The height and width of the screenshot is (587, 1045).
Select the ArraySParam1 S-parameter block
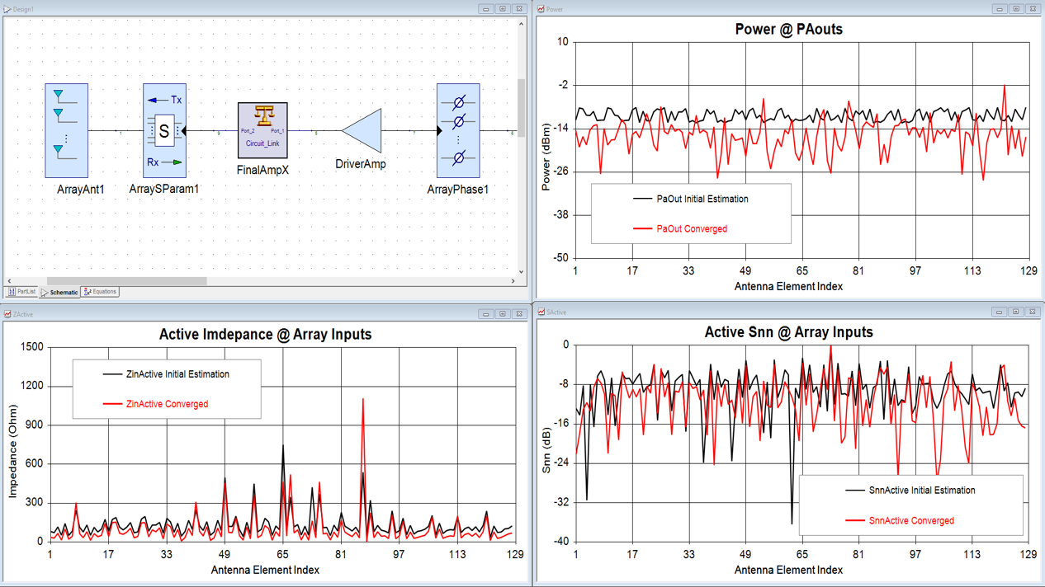point(164,130)
